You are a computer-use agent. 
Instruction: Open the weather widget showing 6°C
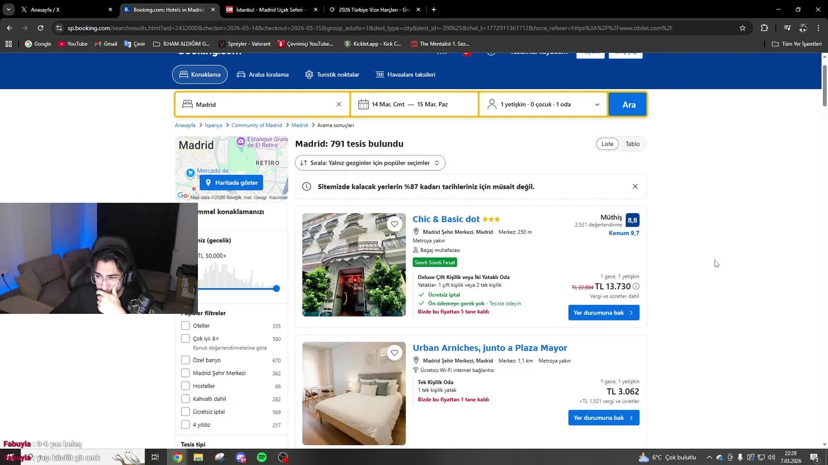click(x=667, y=457)
